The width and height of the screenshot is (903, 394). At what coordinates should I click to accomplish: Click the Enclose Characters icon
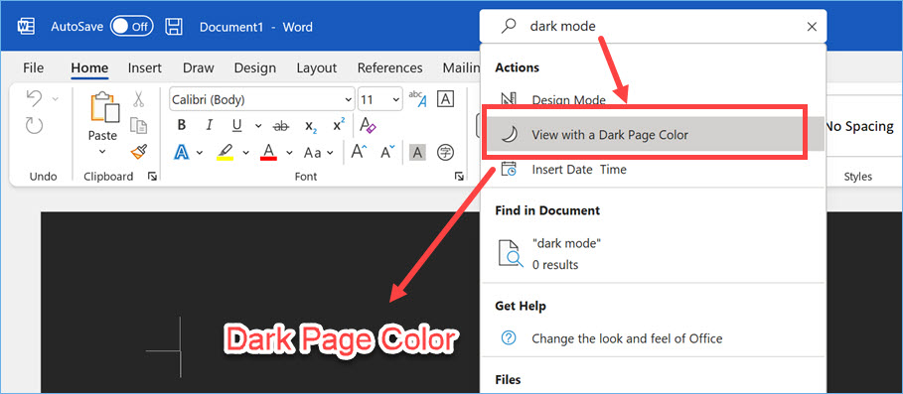point(445,153)
